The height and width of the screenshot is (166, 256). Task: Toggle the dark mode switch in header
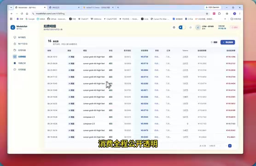tap(182, 27)
